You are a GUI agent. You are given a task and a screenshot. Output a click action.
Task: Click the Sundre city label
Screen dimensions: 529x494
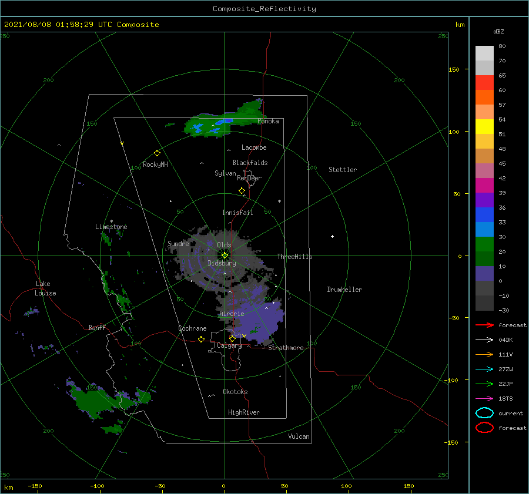178,243
